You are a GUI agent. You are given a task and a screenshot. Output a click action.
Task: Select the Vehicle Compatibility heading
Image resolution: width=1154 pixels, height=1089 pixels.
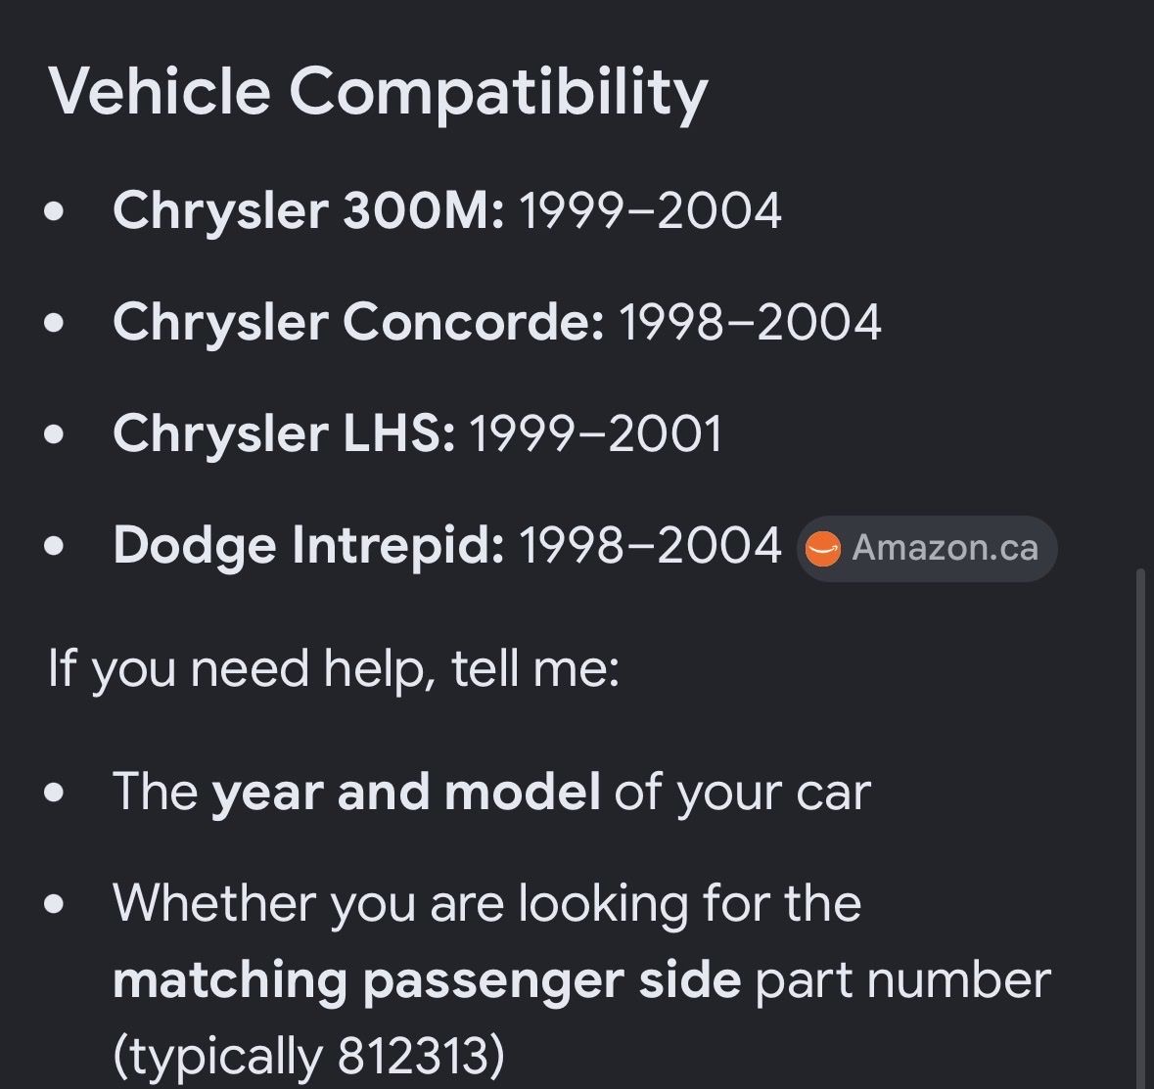point(378,92)
